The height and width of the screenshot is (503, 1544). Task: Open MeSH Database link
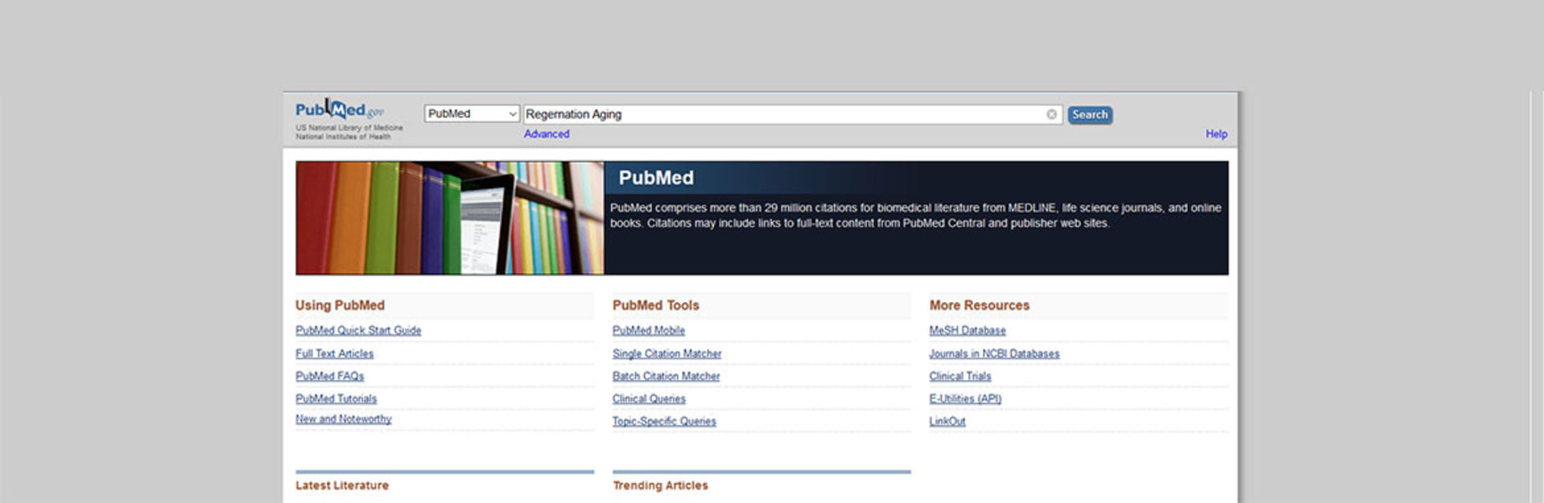pyautogui.click(x=967, y=330)
